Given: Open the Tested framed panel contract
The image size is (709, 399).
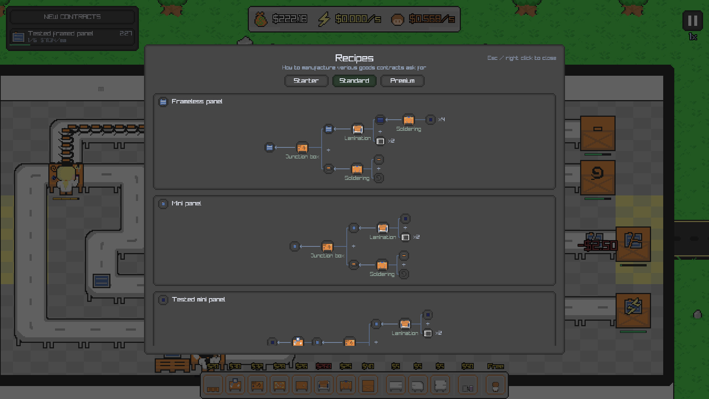Looking at the screenshot, I should pyautogui.click(x=72, y=37).
